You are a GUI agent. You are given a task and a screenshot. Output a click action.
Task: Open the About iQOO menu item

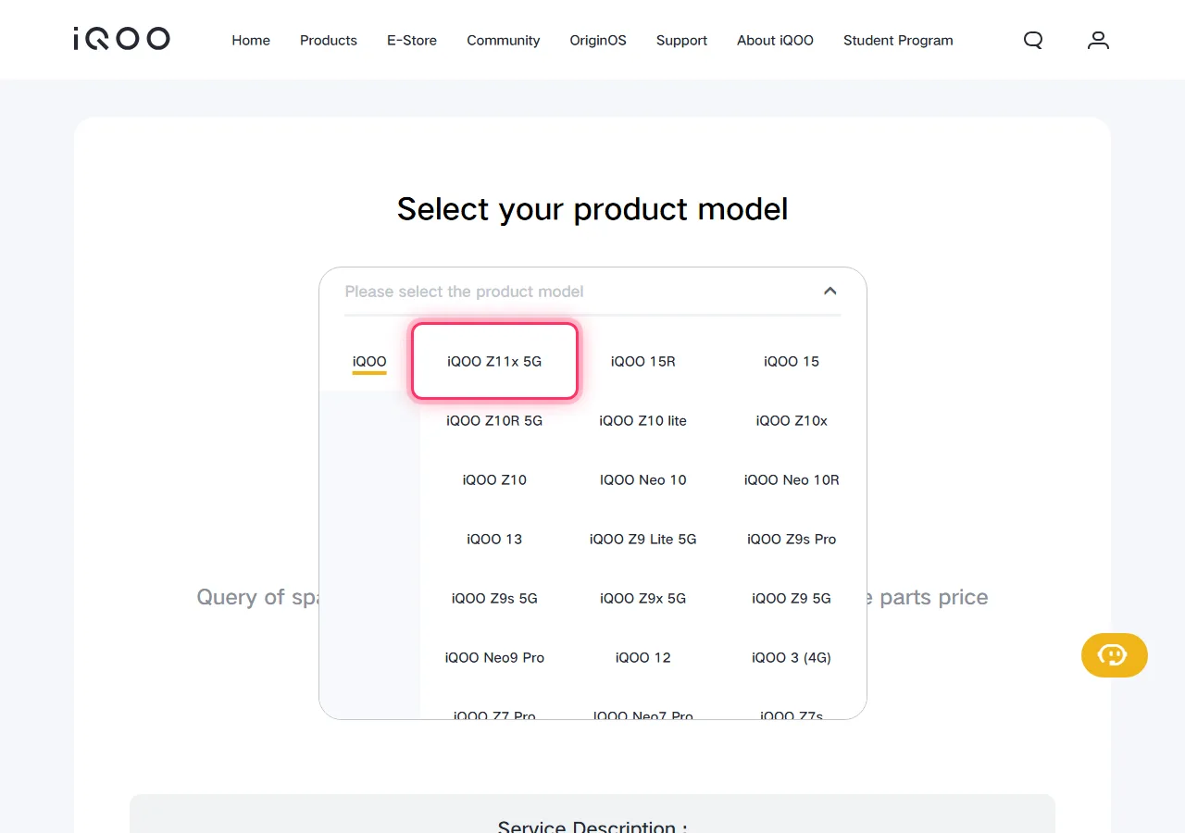775,40
